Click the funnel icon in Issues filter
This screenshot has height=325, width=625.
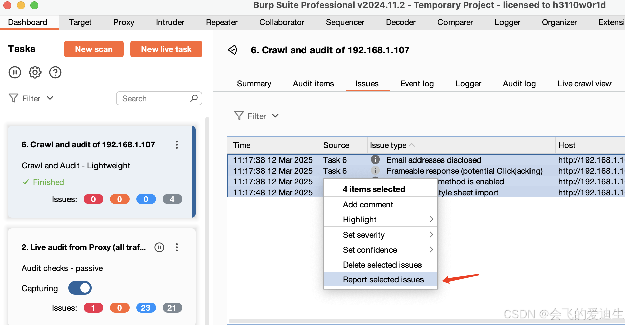click(239, 116)
